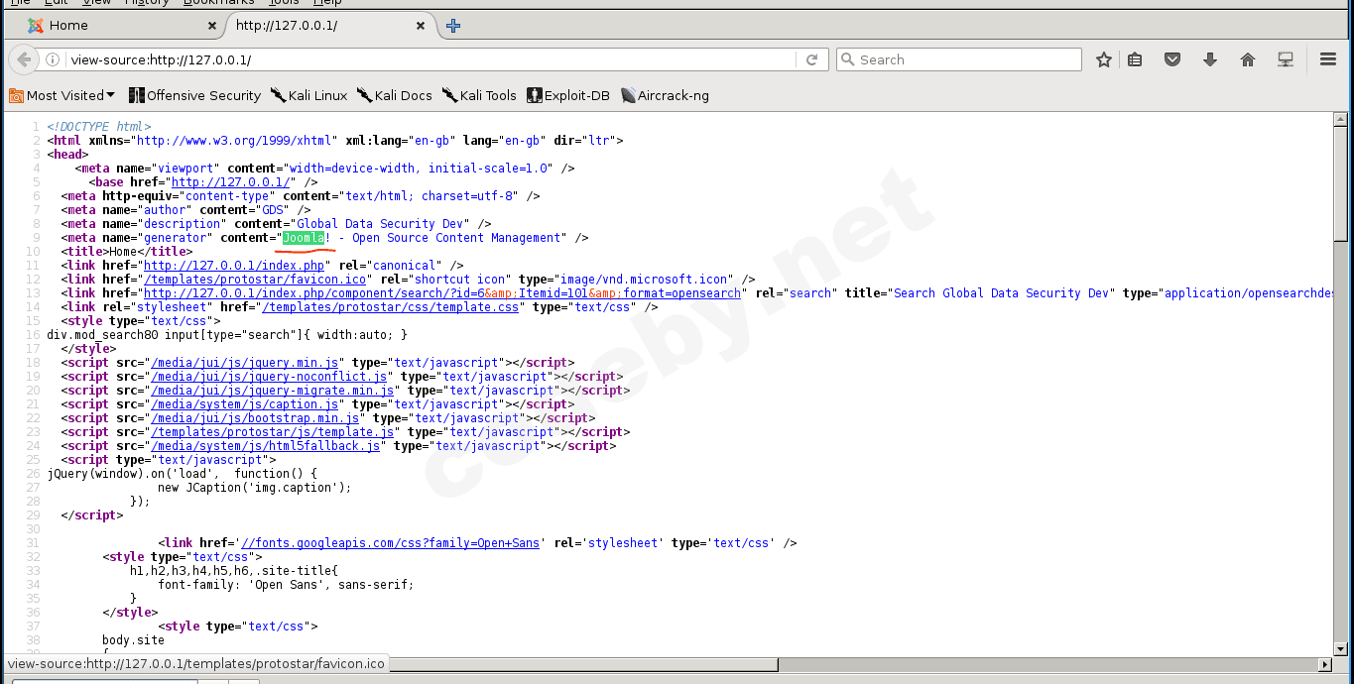Screen dimensions: 1354x684
Task: Click the search magnifier icon
Action: pyautogui.click(x=848, y=59)
